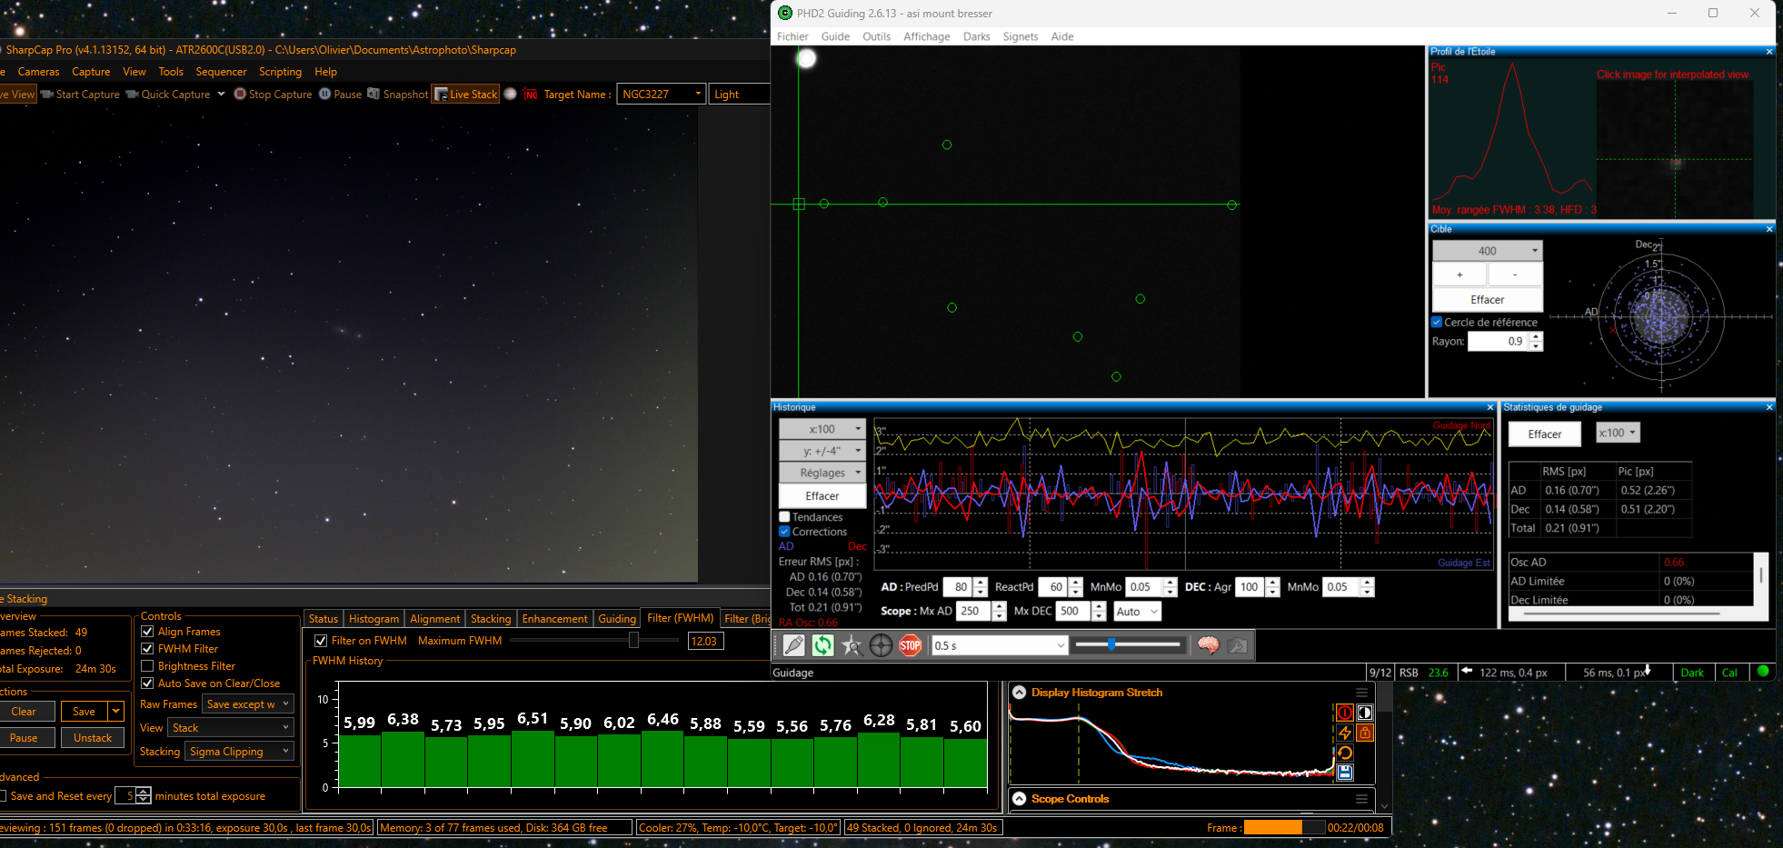Click the auto-select star icon in PHD2
The height and width of the screenshot is (848, 1783).
coord(852,645)
